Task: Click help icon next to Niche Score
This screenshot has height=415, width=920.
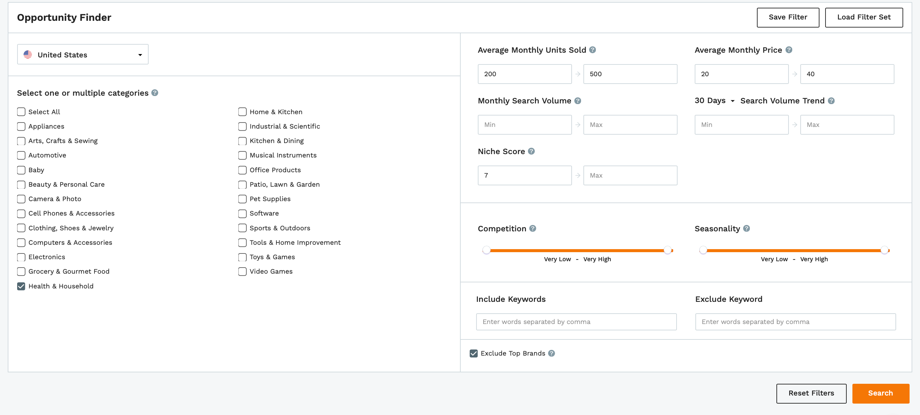Action: tap(531, 151)
